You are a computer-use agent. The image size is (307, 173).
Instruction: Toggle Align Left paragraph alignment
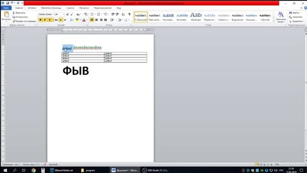[92, 20]
